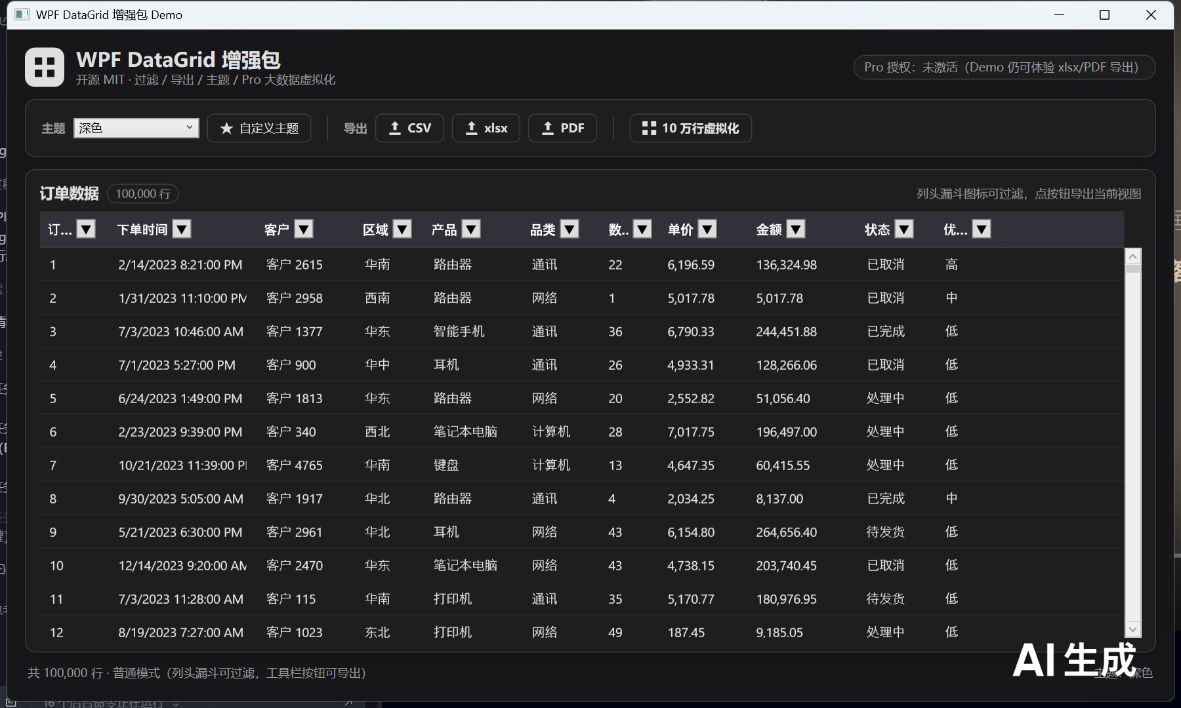Image resolution: width=1181 pixels, height=708 pixels.
Task: Open filter funnel on 金额 column
Action: (796, 229)
